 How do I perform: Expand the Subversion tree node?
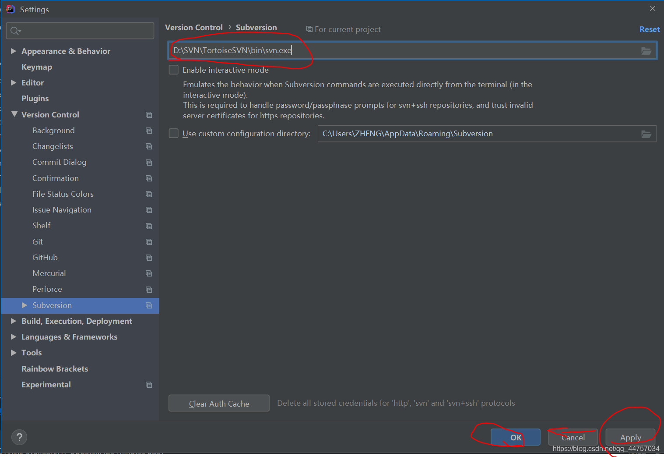25,305
